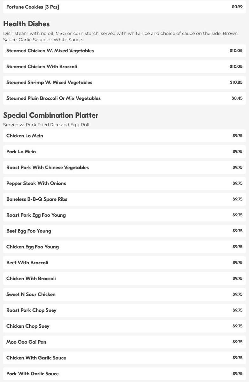Add Chicken Lo Mein combination platter
Image resolution: width=249 pixels, height=382 pixels.
[x=25, y=136]
